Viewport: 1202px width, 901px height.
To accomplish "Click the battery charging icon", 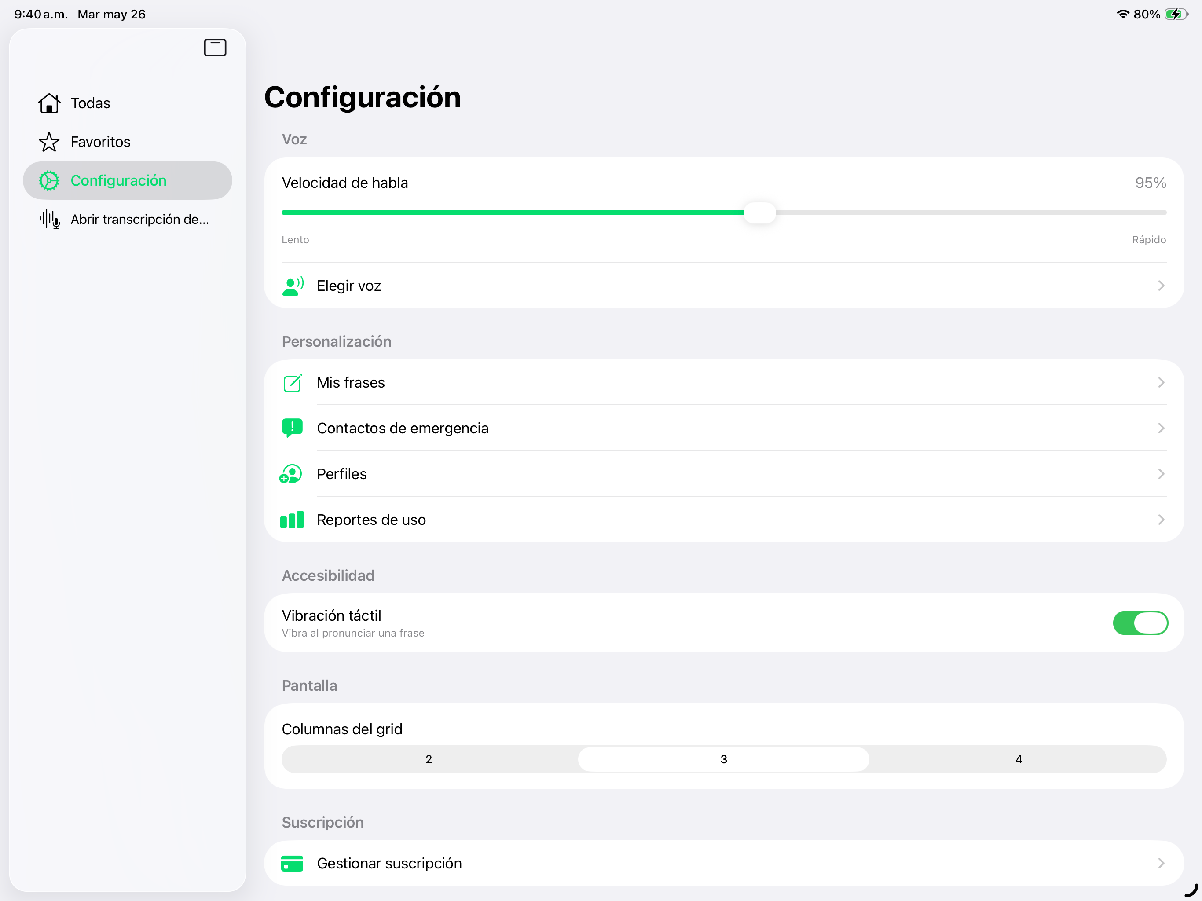I will click(x=1176, y=14).
